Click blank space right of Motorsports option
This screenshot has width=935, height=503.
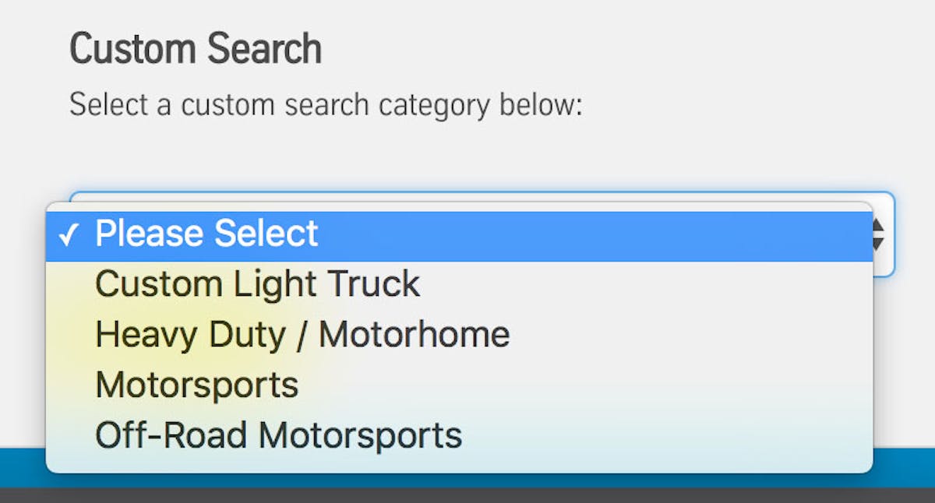tap(584, 385)
